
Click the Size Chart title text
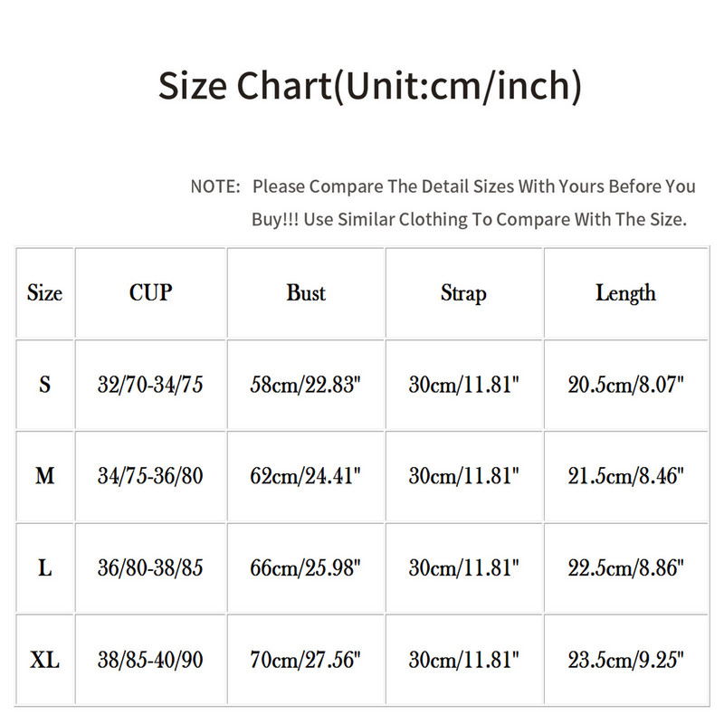tap(370, 86)
